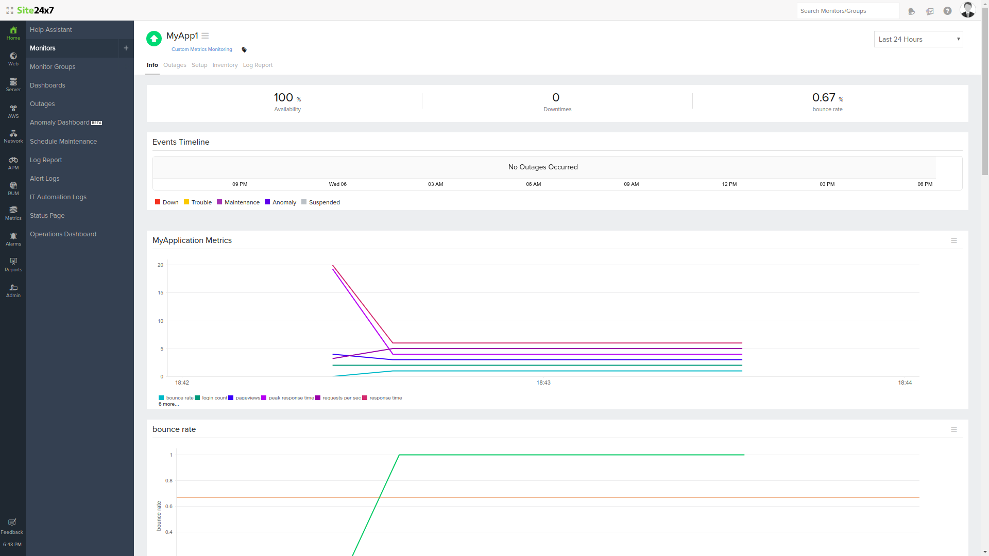Viewport: 989px width, 556px height.
Task: Open the Network sidebar icon
Action: 13,136
